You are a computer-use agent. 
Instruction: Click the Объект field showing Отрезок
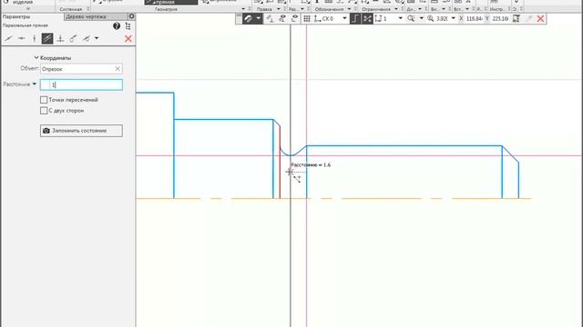tap(81, 69)
